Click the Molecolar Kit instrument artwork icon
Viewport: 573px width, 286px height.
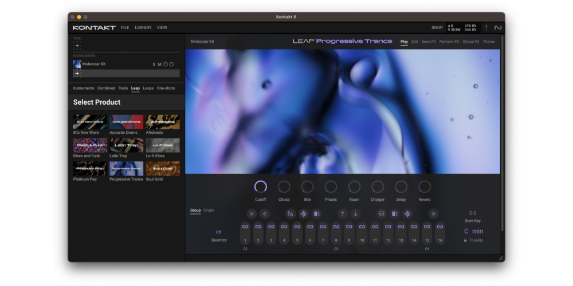click(77, 64)
